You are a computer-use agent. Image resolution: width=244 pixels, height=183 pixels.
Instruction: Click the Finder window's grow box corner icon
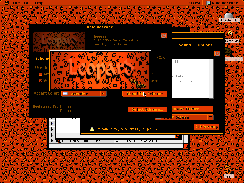pyautogui.click(x=186, y=146)
